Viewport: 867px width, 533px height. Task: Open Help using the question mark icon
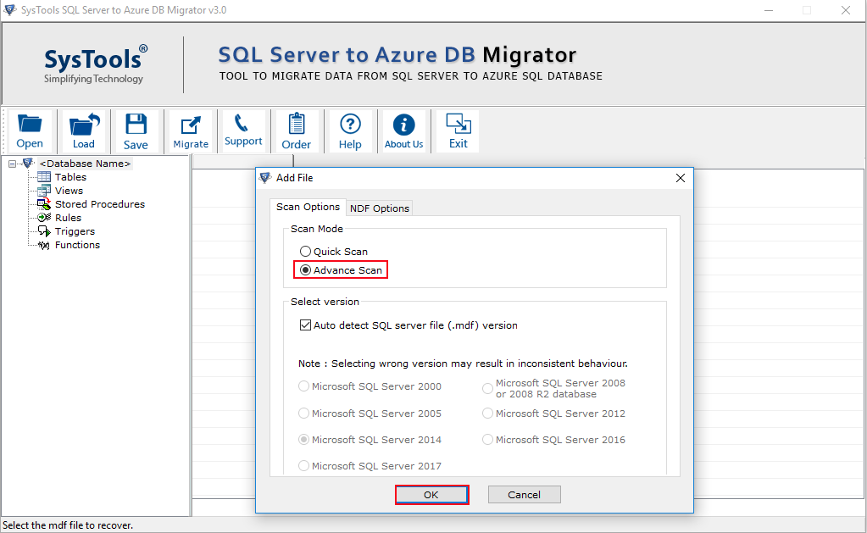[x=350, y=130]
